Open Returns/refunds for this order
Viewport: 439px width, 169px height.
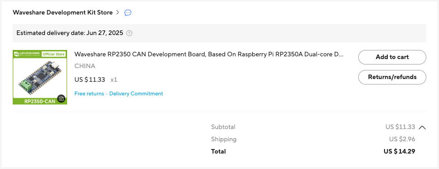[x=392, y=77]
